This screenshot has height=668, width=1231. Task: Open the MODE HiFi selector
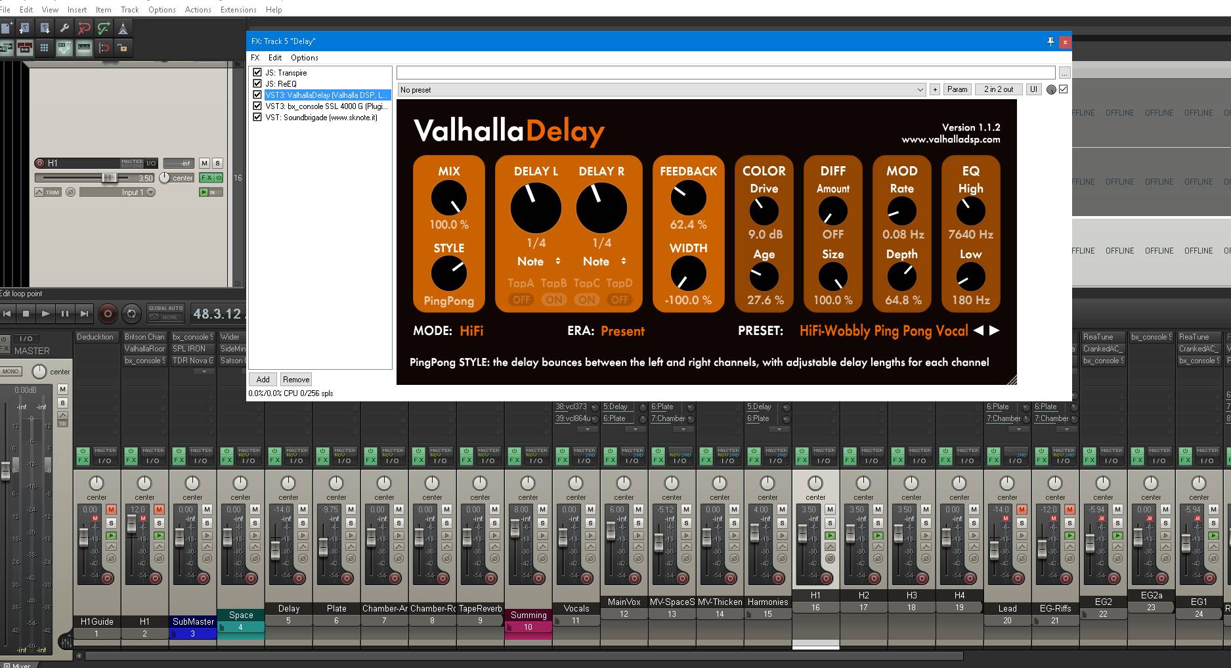(471, 331)
